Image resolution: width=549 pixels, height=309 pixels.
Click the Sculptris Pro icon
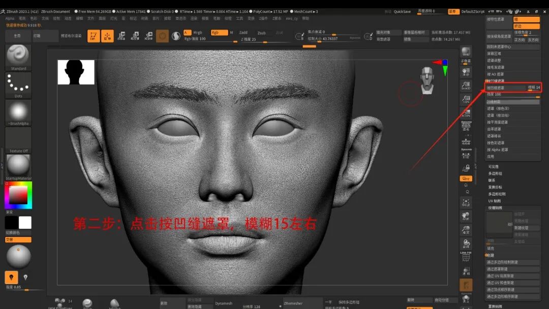point(176,36)
